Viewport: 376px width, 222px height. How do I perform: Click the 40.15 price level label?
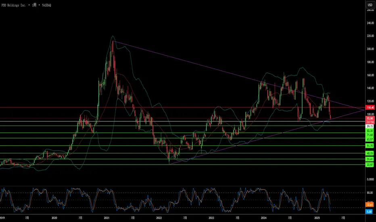pos(370,153)
